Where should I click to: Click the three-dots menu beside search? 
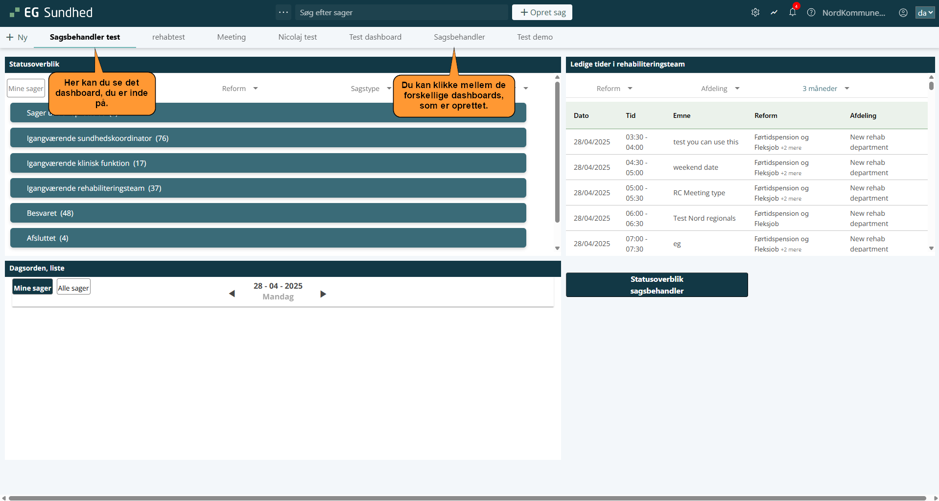[x=283, y=12]
